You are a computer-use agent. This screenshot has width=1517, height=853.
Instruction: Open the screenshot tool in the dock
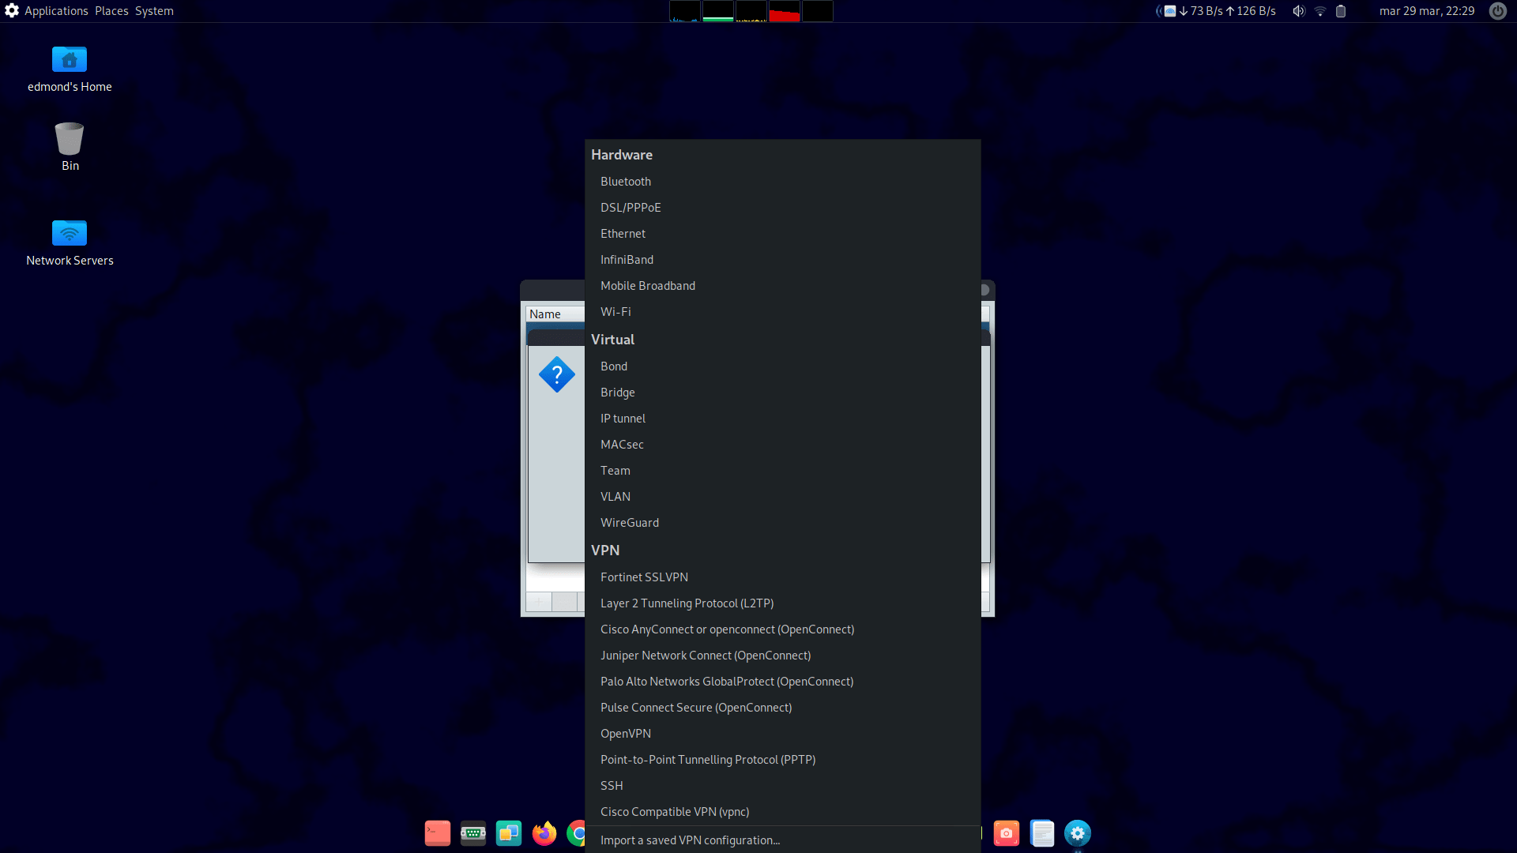1006,833
